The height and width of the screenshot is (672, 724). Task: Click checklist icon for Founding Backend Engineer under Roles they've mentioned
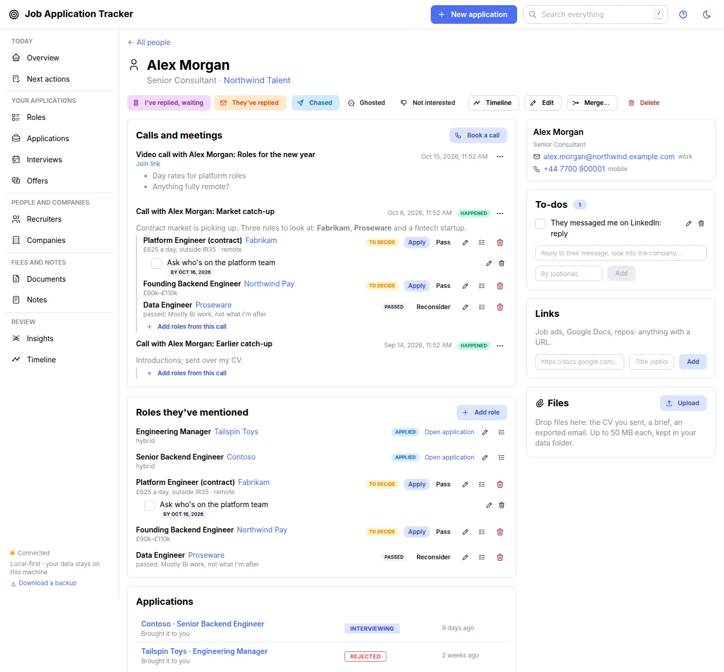coord(482,532)
